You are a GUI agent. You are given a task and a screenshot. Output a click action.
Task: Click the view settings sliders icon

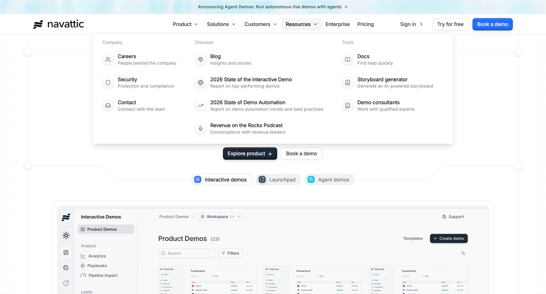[x=463, y=253]
